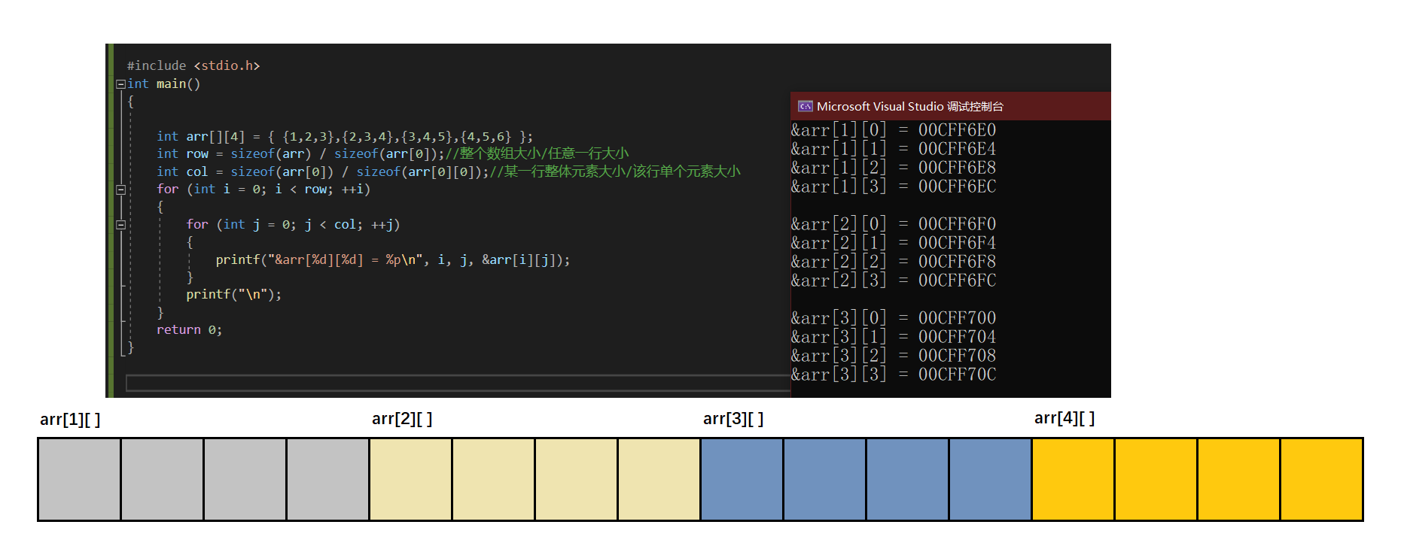The width and height of the screenshot is (1401, 555).
Task: Click the #include <stdio.h> line
Action: click(x=193, y=65)
